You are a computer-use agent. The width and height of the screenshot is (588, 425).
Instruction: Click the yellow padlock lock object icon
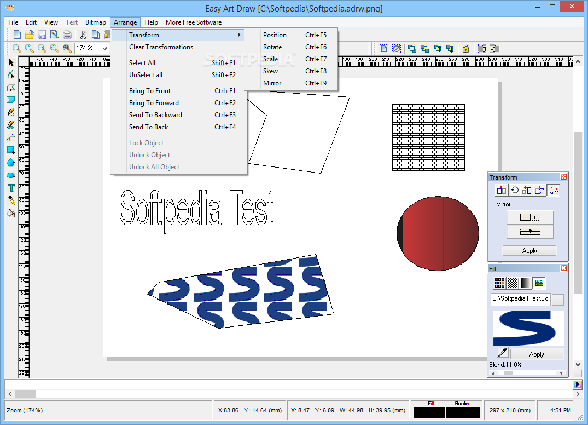pyautogui.click(x=465, y=49)
